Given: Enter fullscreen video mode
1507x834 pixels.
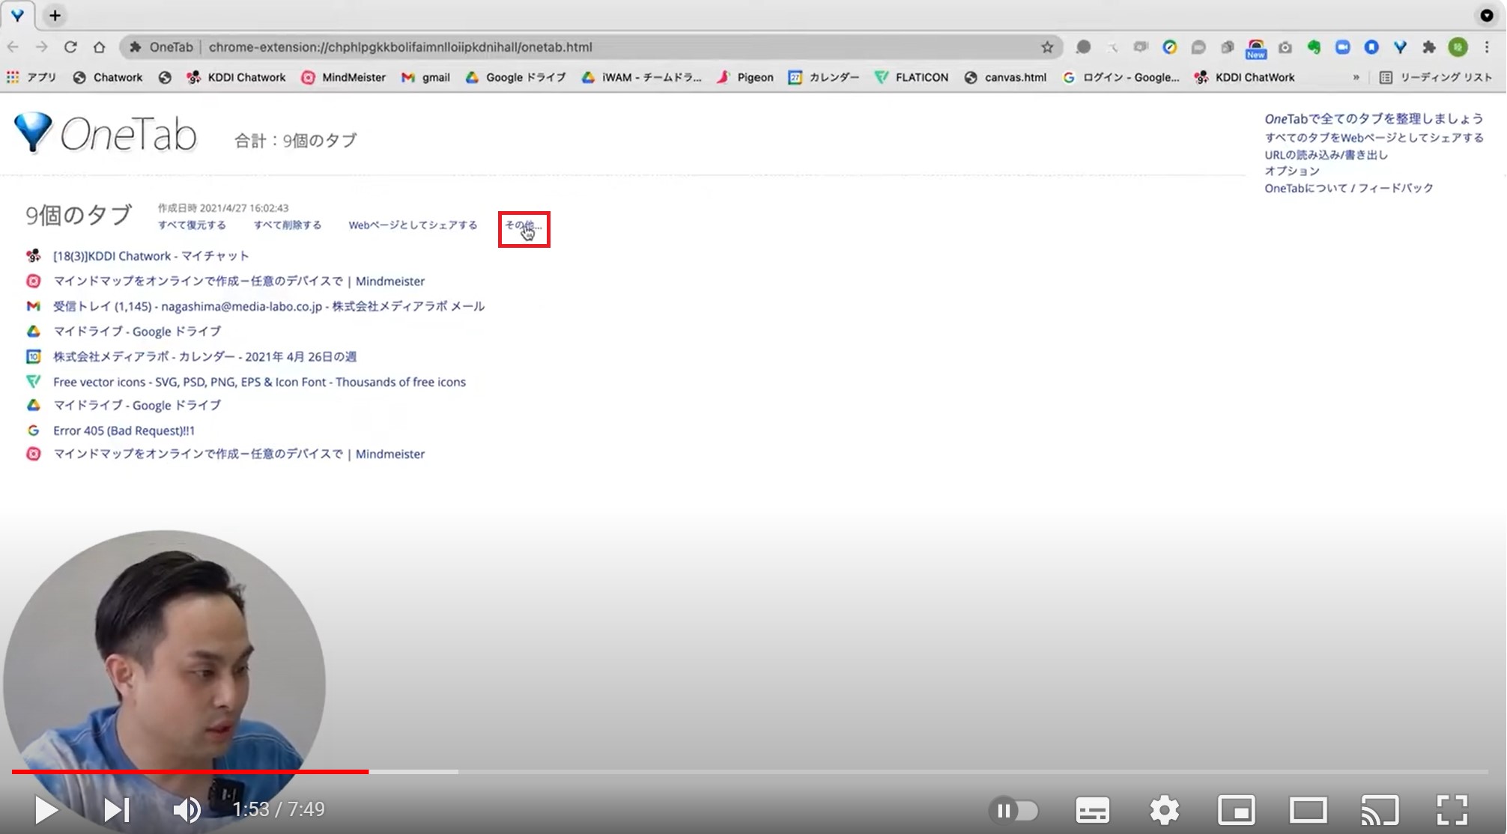Looking at the screenshot, I should pyautogui.click(x=1452, y=810).
